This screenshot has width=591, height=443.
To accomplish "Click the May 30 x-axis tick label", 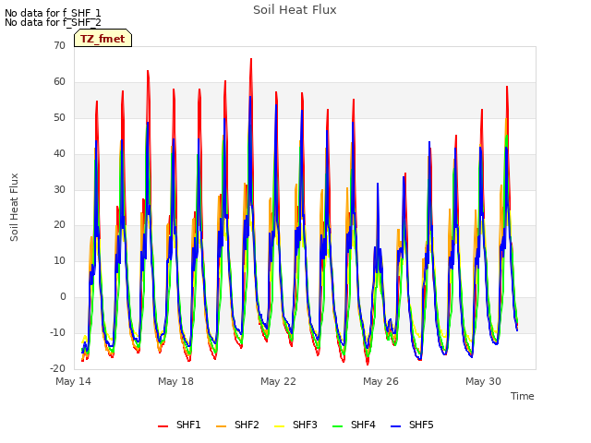I will pyautogui.click(x=483, y=381).
